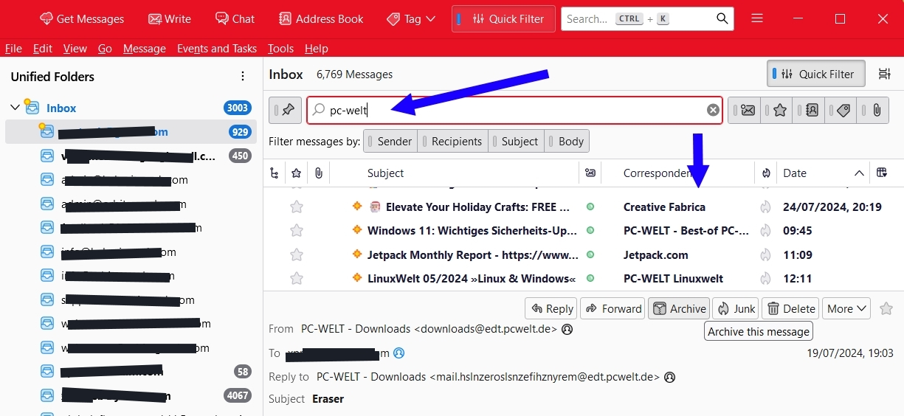904x416 pixels.
Task: Sort by junk status column header
Action: click(766, 173)
